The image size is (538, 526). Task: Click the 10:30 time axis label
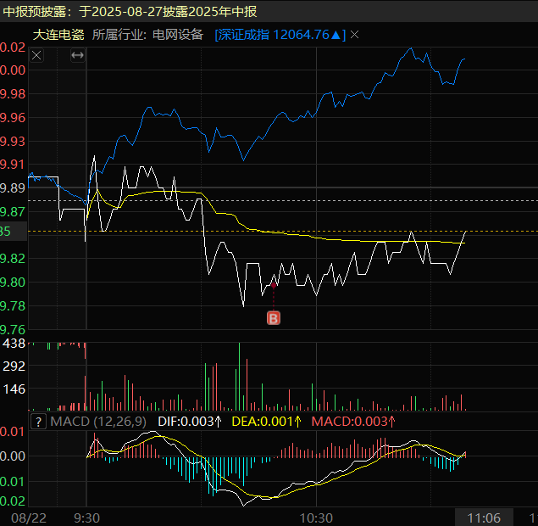tap(316, 518)
